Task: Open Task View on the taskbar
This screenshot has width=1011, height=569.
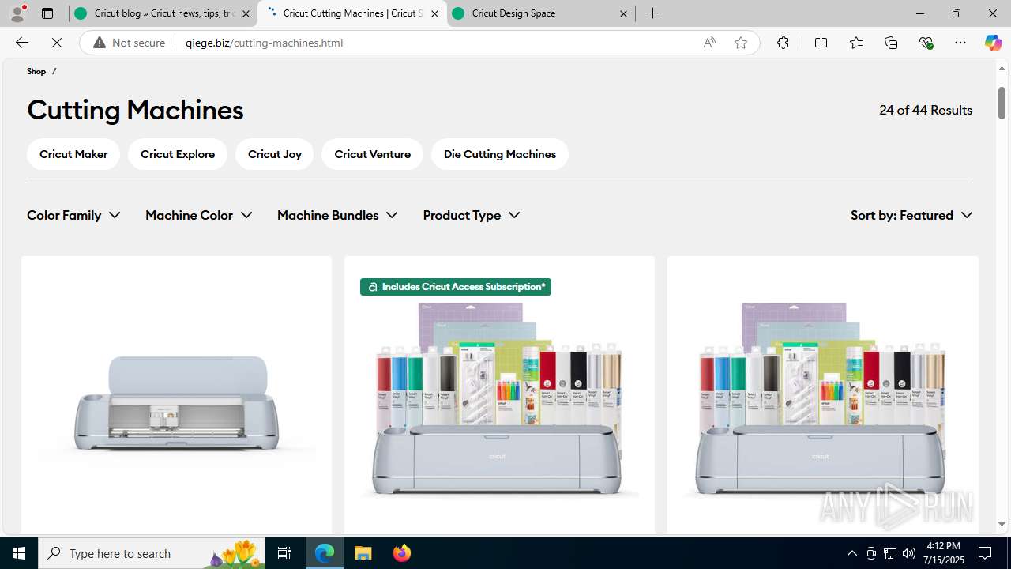Action: (284, 553)
